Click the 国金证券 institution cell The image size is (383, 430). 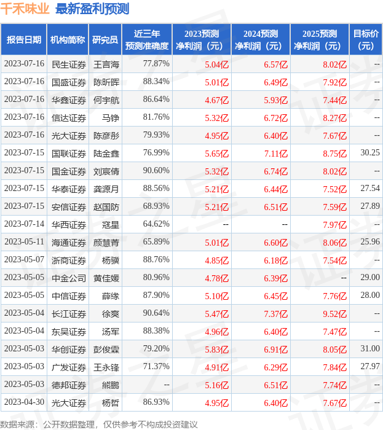click(69, 171)
